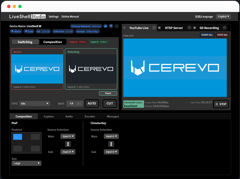
Task: Set PinP position to top-right
Action: click(35, 137)
